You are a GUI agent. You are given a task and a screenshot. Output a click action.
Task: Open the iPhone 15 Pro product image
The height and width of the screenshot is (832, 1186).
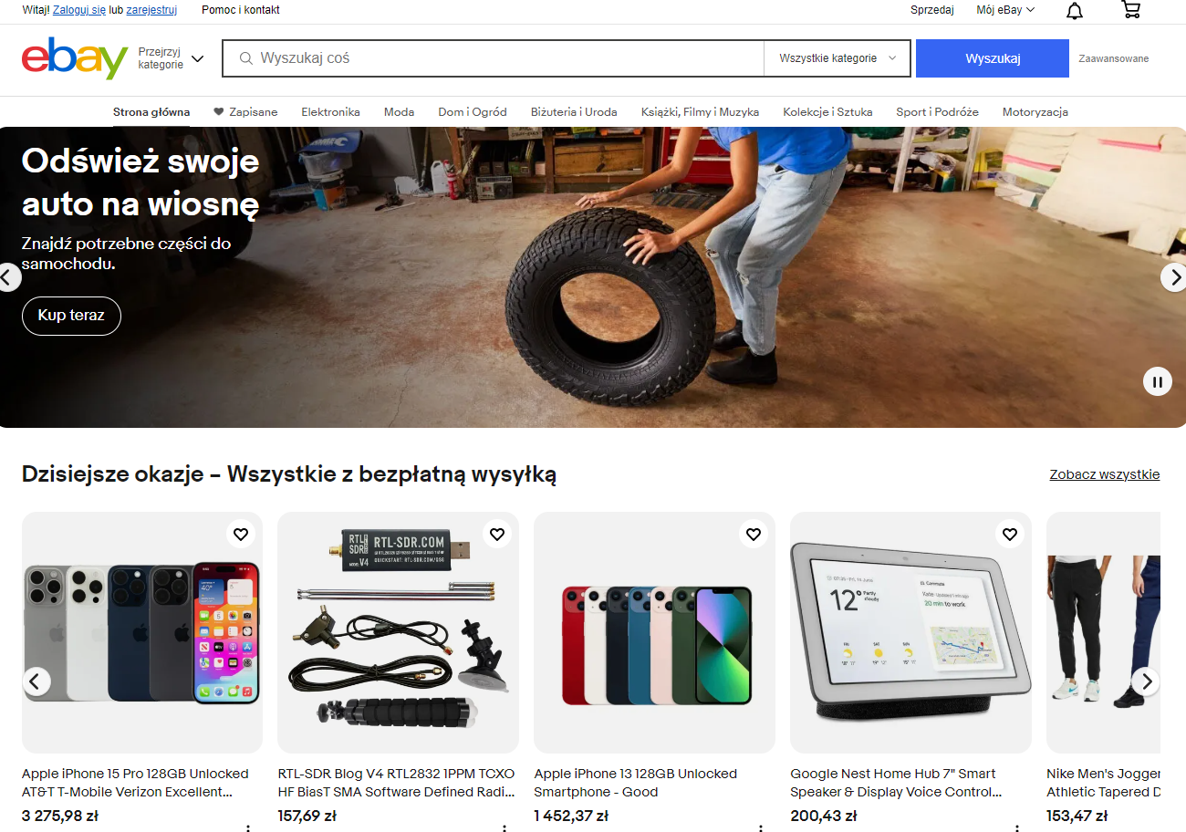142,632
